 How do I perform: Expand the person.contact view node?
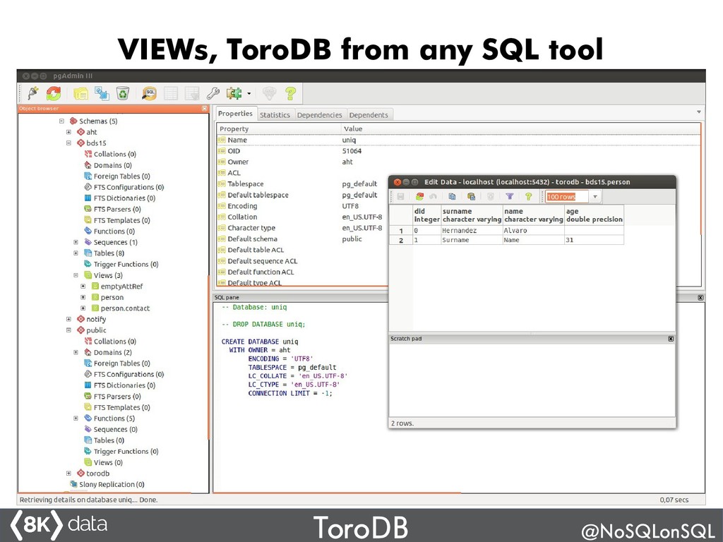(x=83, y=308)
